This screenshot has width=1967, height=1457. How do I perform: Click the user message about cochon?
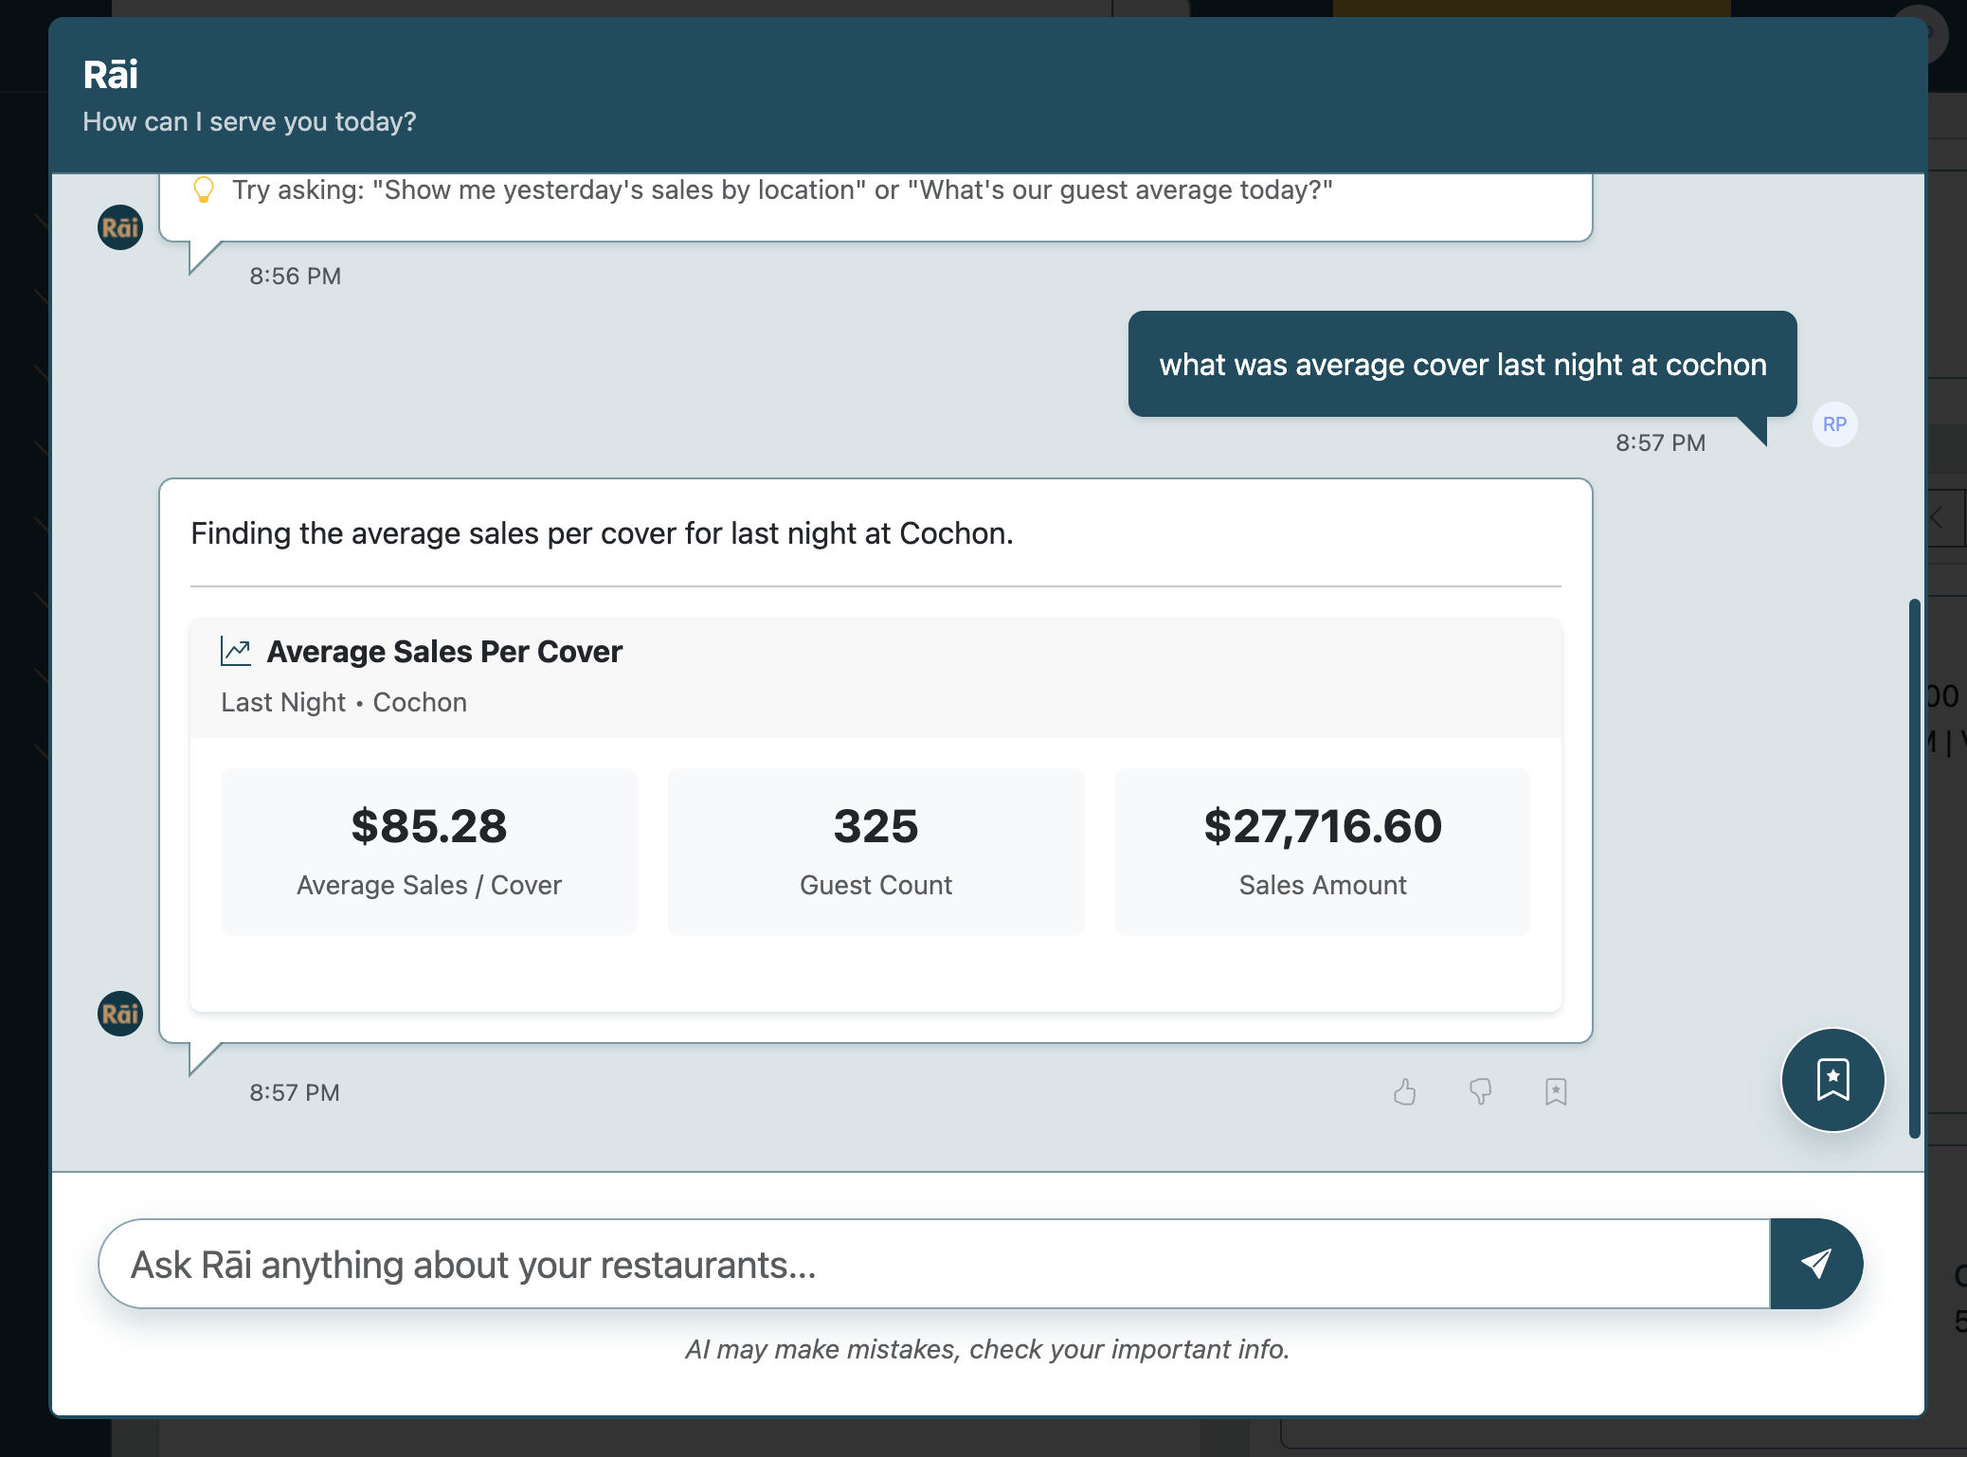(1462, 365)
